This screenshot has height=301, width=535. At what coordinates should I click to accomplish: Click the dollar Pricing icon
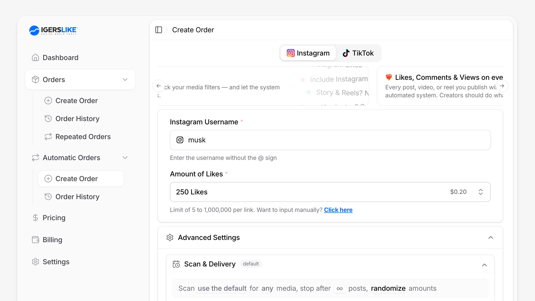coord(36,218)
